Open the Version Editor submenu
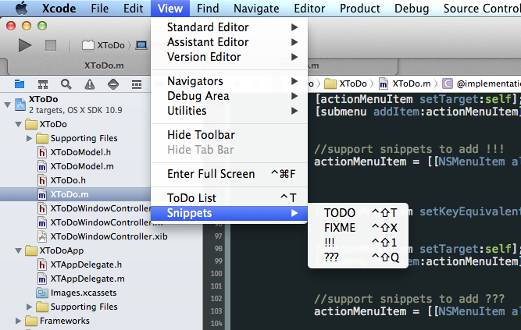The height and width of the screenshot is (330, 521). click(230, 57)
